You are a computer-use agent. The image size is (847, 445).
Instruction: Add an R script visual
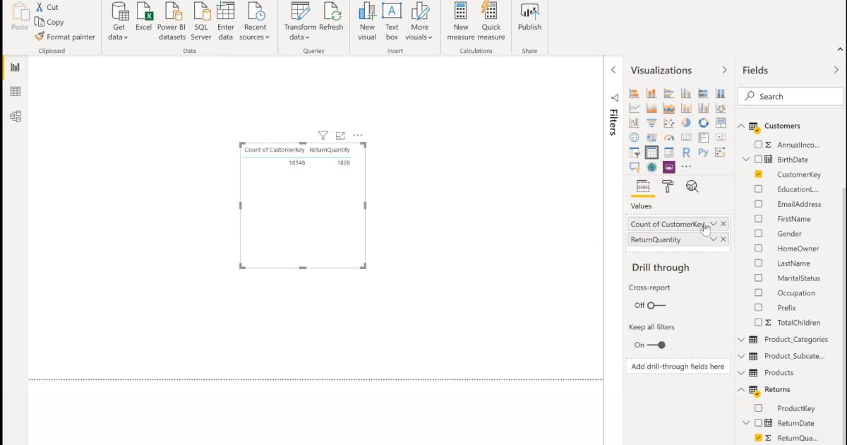(685, 152)
